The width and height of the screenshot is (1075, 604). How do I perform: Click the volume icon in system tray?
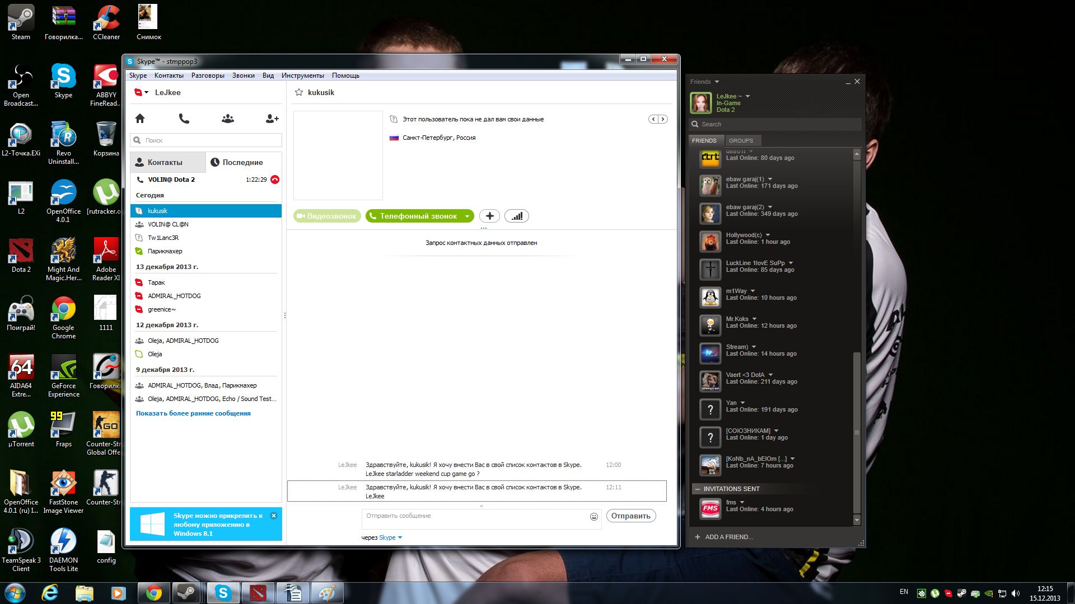[1016, 594]
